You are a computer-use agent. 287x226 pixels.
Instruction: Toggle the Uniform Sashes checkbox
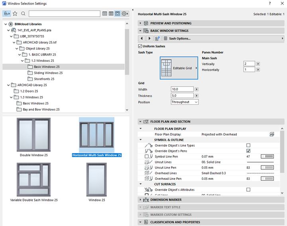[140, 46]
